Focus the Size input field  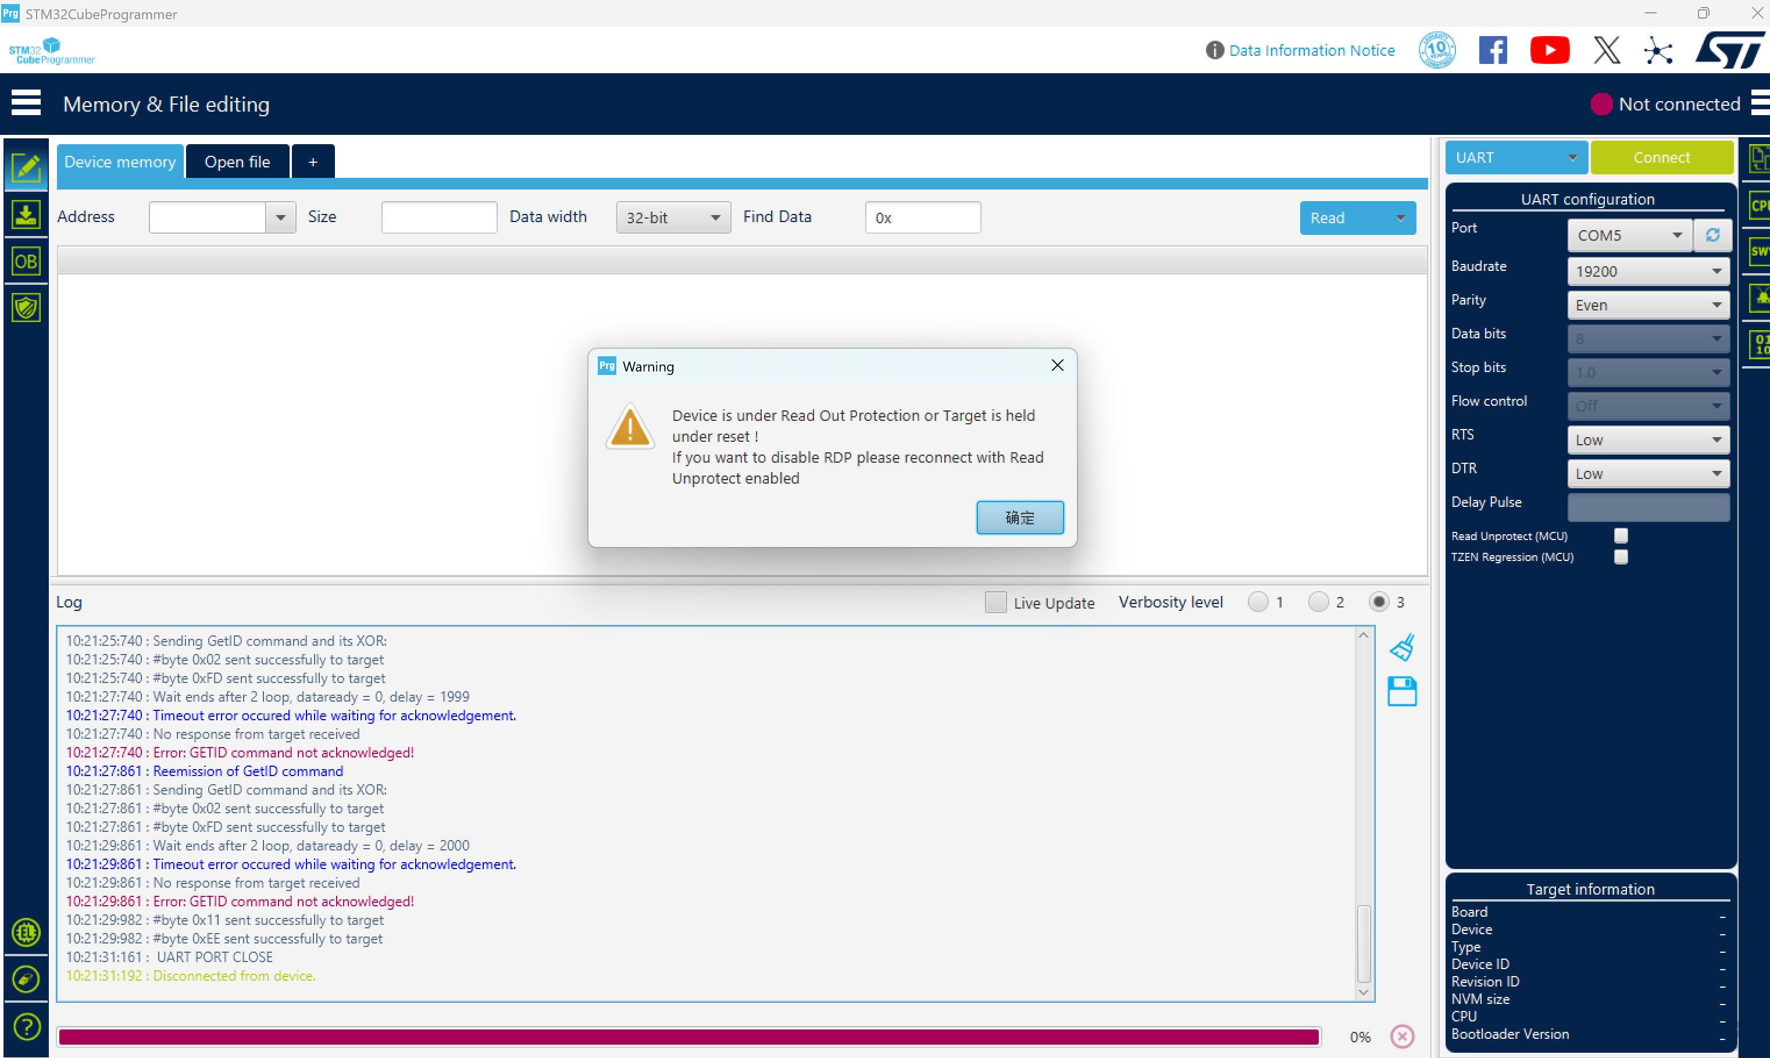[439, 217]
